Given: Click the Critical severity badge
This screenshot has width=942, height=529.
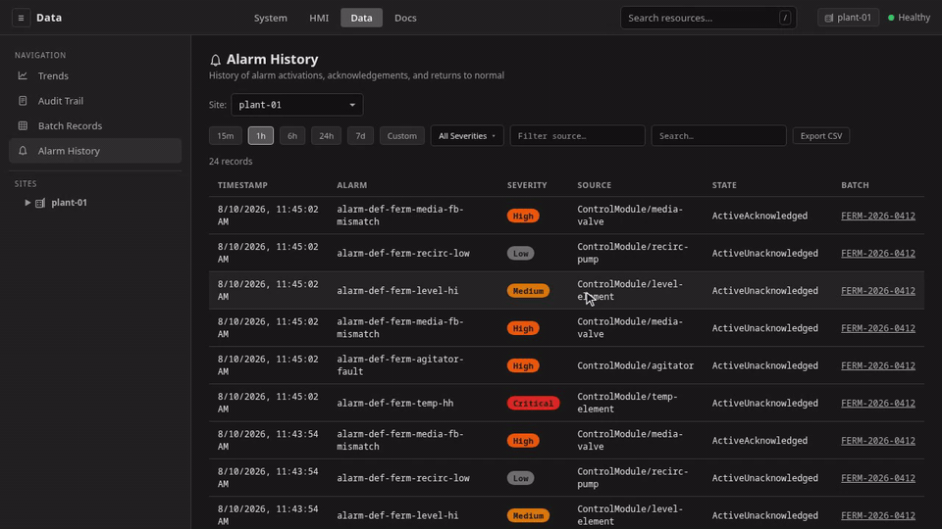Looking at the screenshot, I should pyautogui.click(x=533, y=403).
